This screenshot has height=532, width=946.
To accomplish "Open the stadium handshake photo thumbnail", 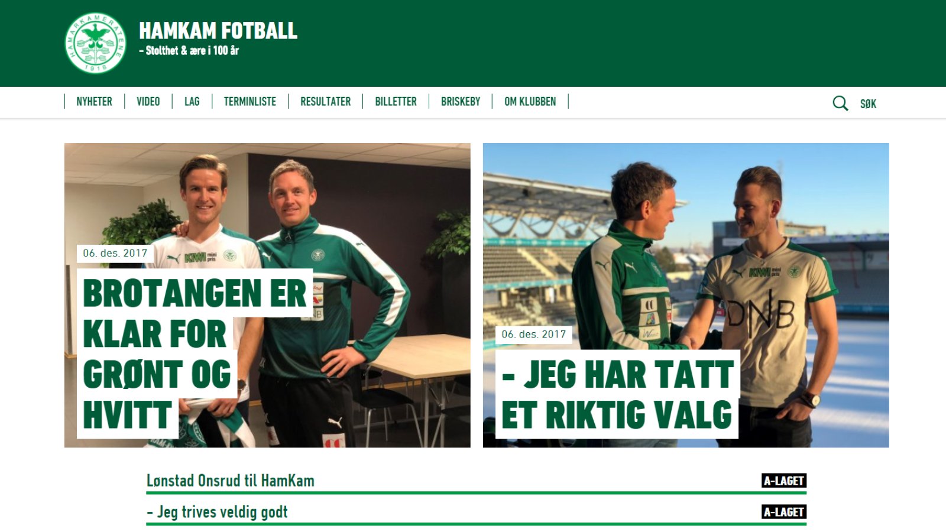I will click(x=686, y=295).
